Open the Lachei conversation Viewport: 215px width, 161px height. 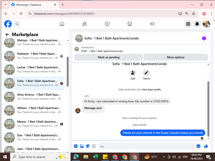[34, 70]
